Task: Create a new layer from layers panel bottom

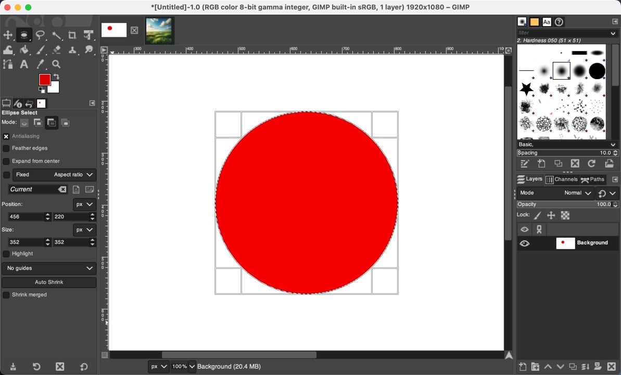Action: click(x=523, y=367)
